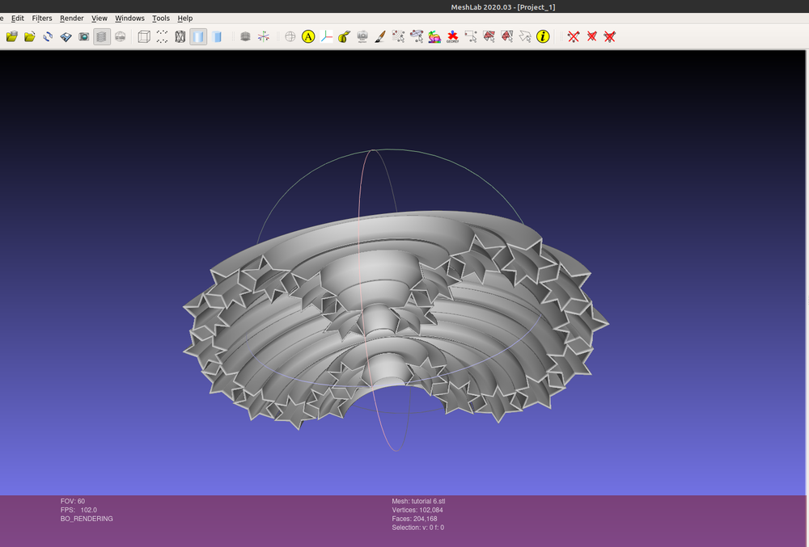Click the last red X delete icon
The height and width of the screenshot is (547, 809).
[610, 36]
